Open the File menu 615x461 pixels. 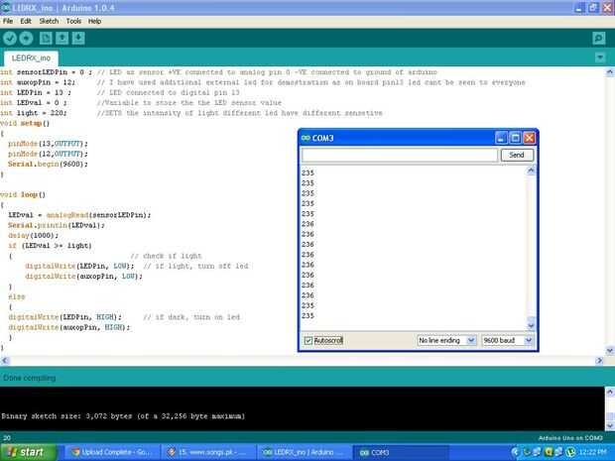coord(8,21)
